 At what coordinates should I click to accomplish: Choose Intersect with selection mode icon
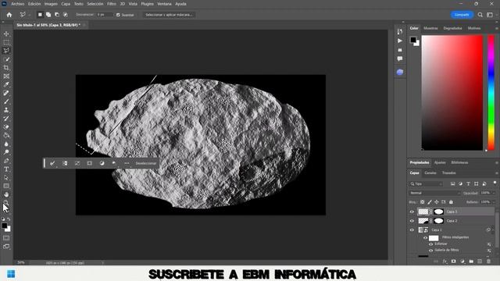click(x=66, y=15)
